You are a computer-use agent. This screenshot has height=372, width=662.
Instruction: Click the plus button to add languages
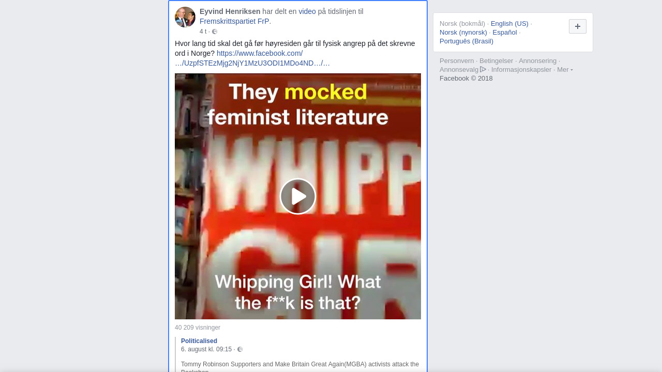click(x=578, y=26)
